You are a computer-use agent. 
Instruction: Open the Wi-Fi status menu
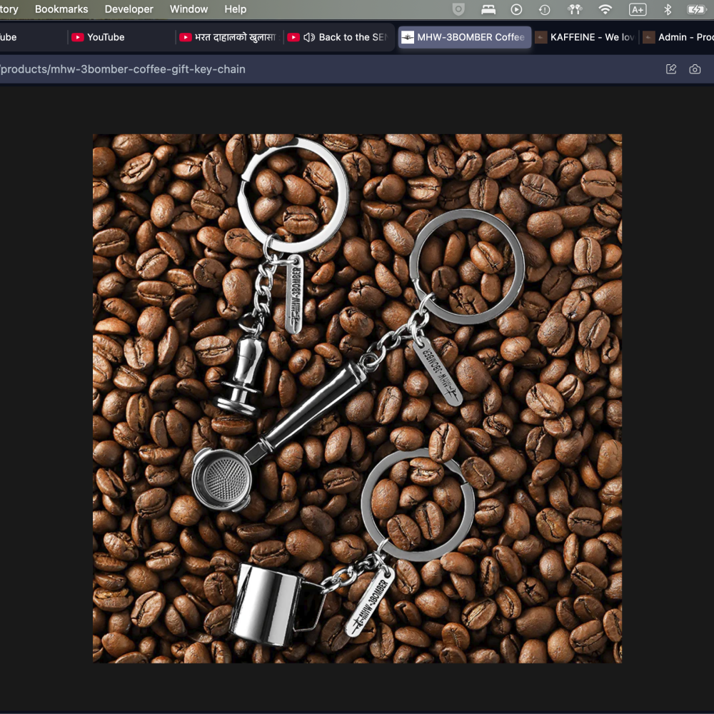click(605, 9)
